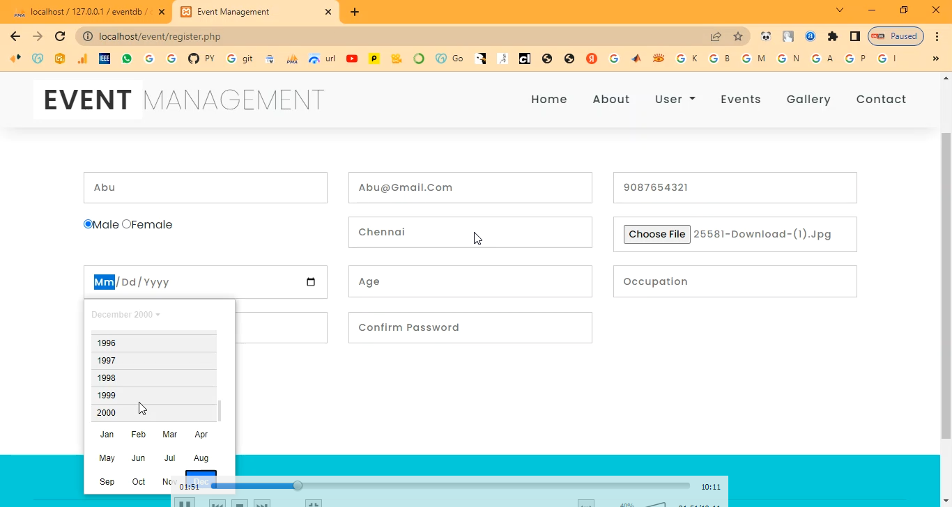The image size is (952, 507).
Task: Pick Jun in the month grid
Action: click(x=139, y=458)
